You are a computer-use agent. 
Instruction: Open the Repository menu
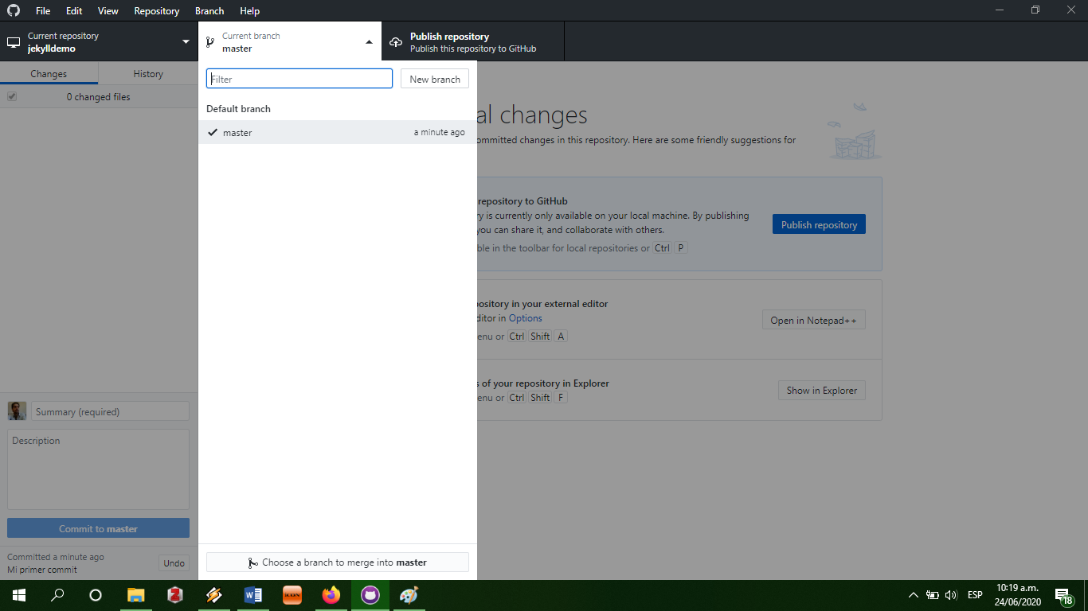(x=156, y=10)
